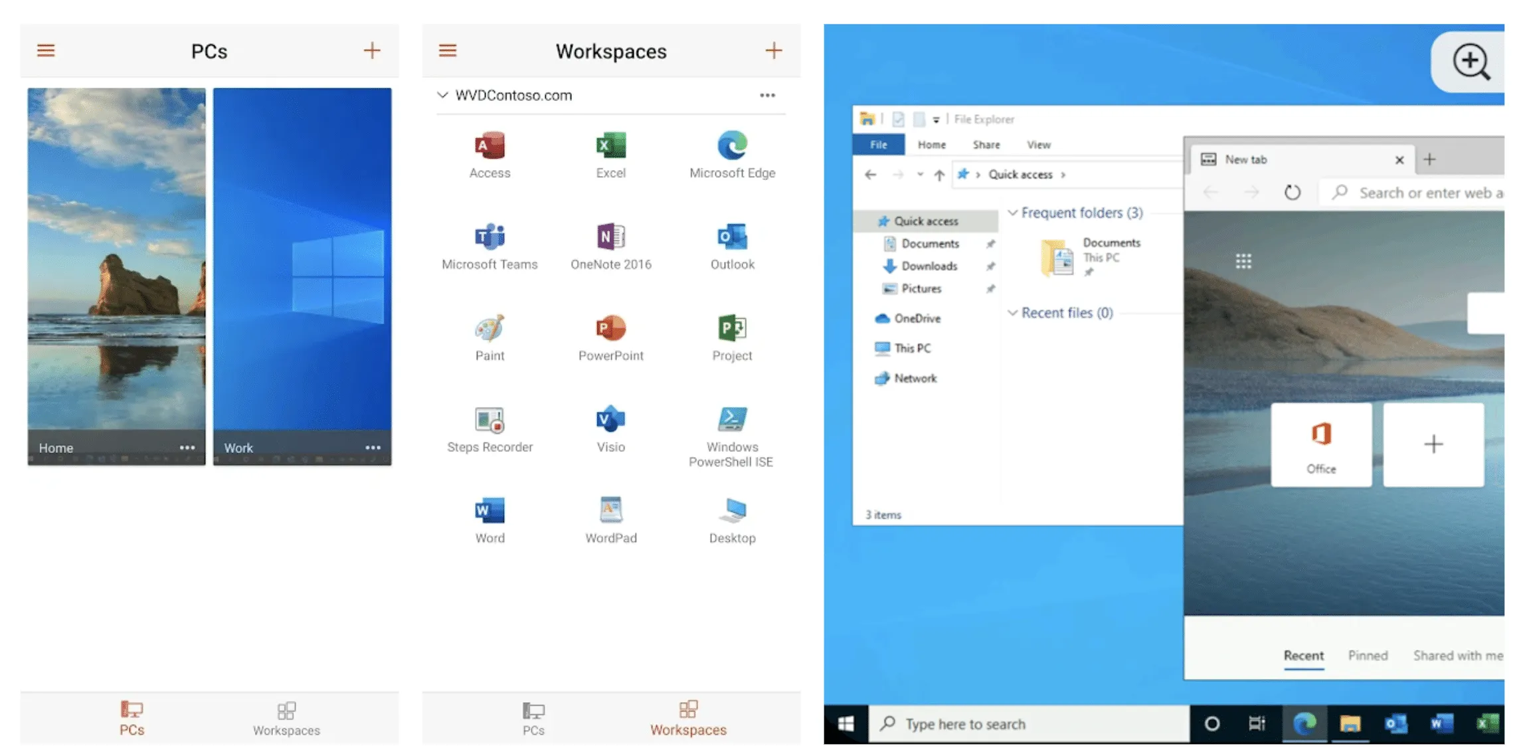1517x756 pixels.
Task: Select the Share ribbon tab
Action: click(x=986, y=145)
